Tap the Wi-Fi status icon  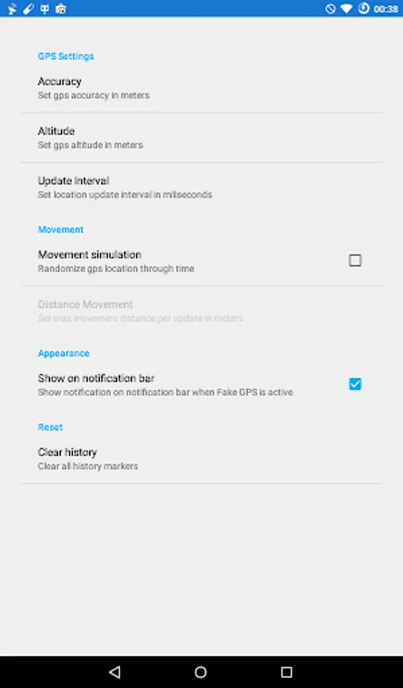[346, 8]
